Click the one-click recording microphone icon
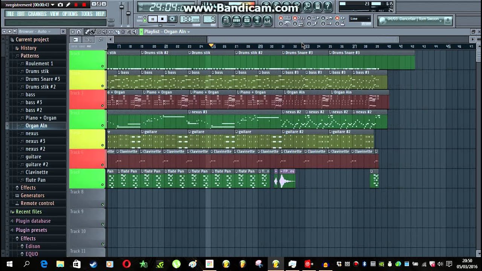The width and height of the screenshot is (482, 271). (x=307, y=6)
